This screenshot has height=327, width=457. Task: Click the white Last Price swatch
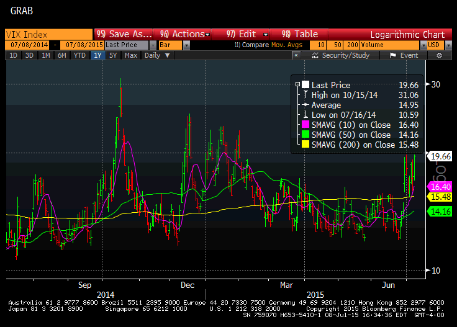(x=305, y=85)
